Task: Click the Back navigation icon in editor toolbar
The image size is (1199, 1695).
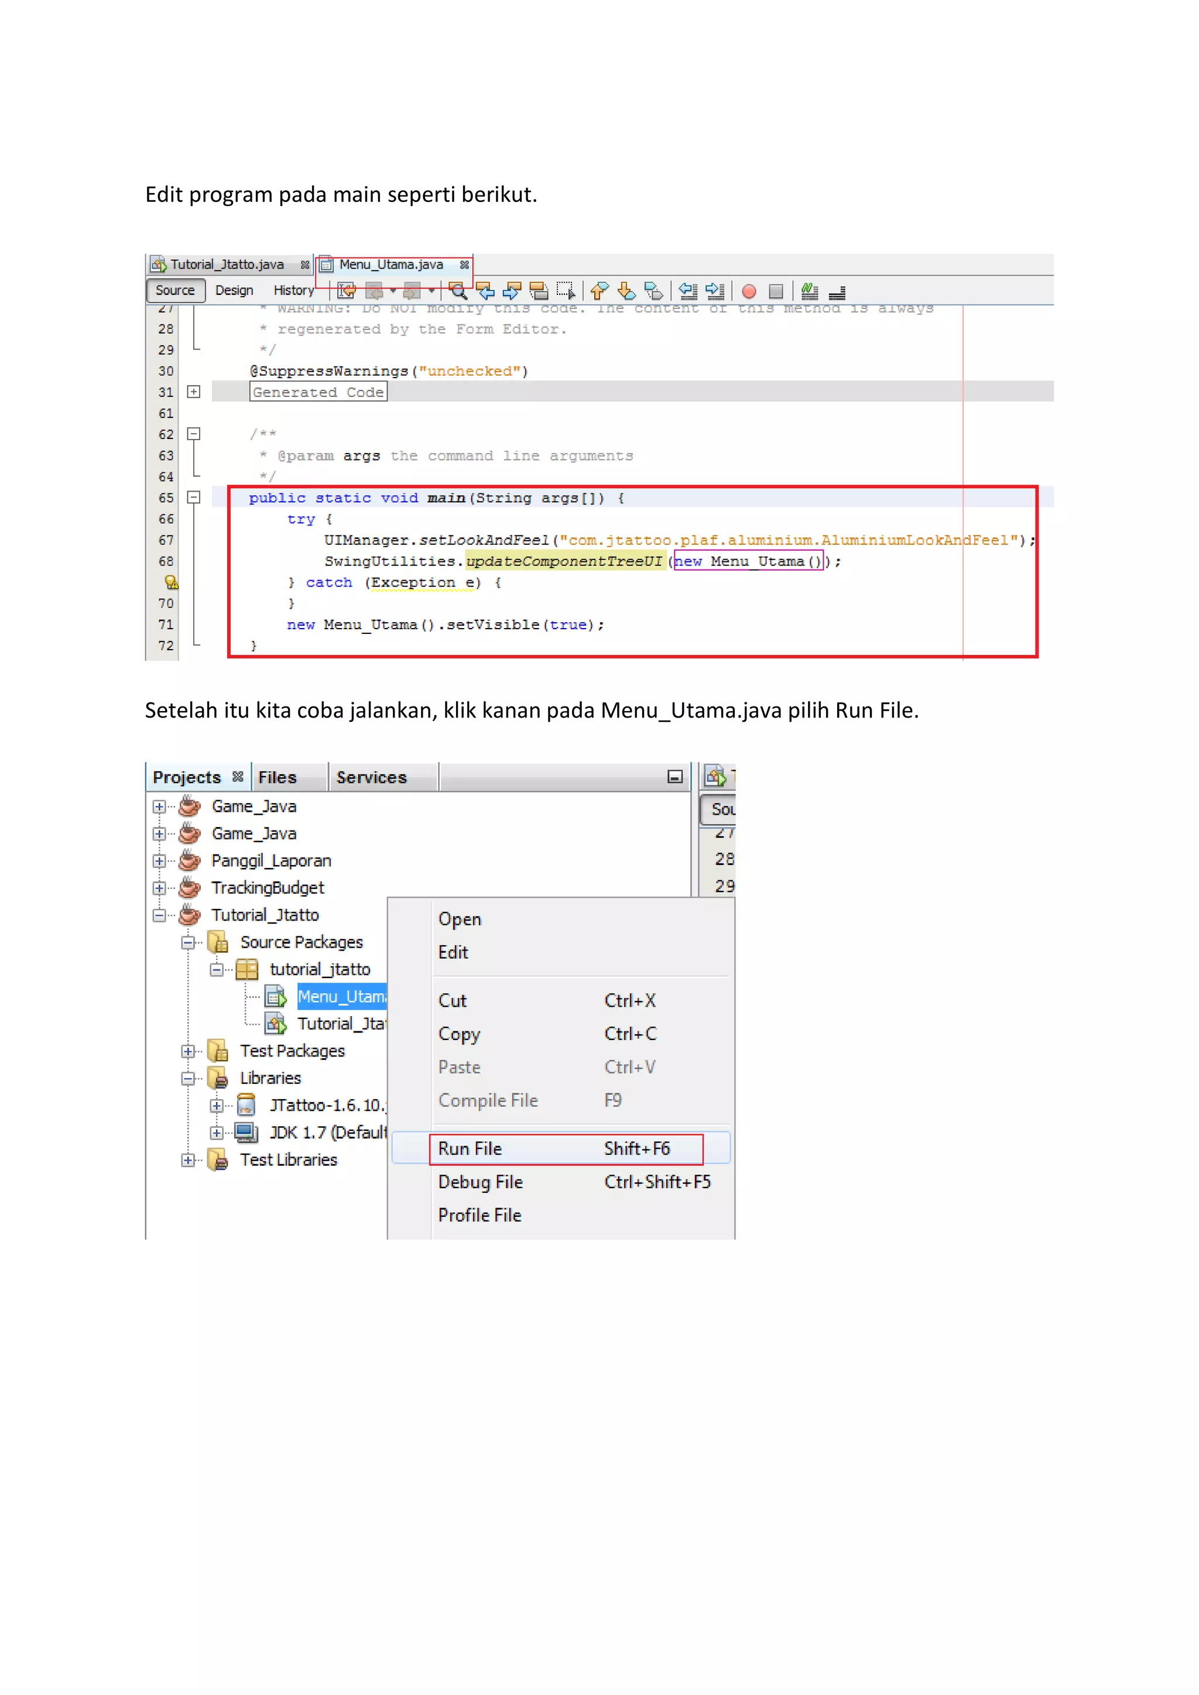Action: coord(374,291)
